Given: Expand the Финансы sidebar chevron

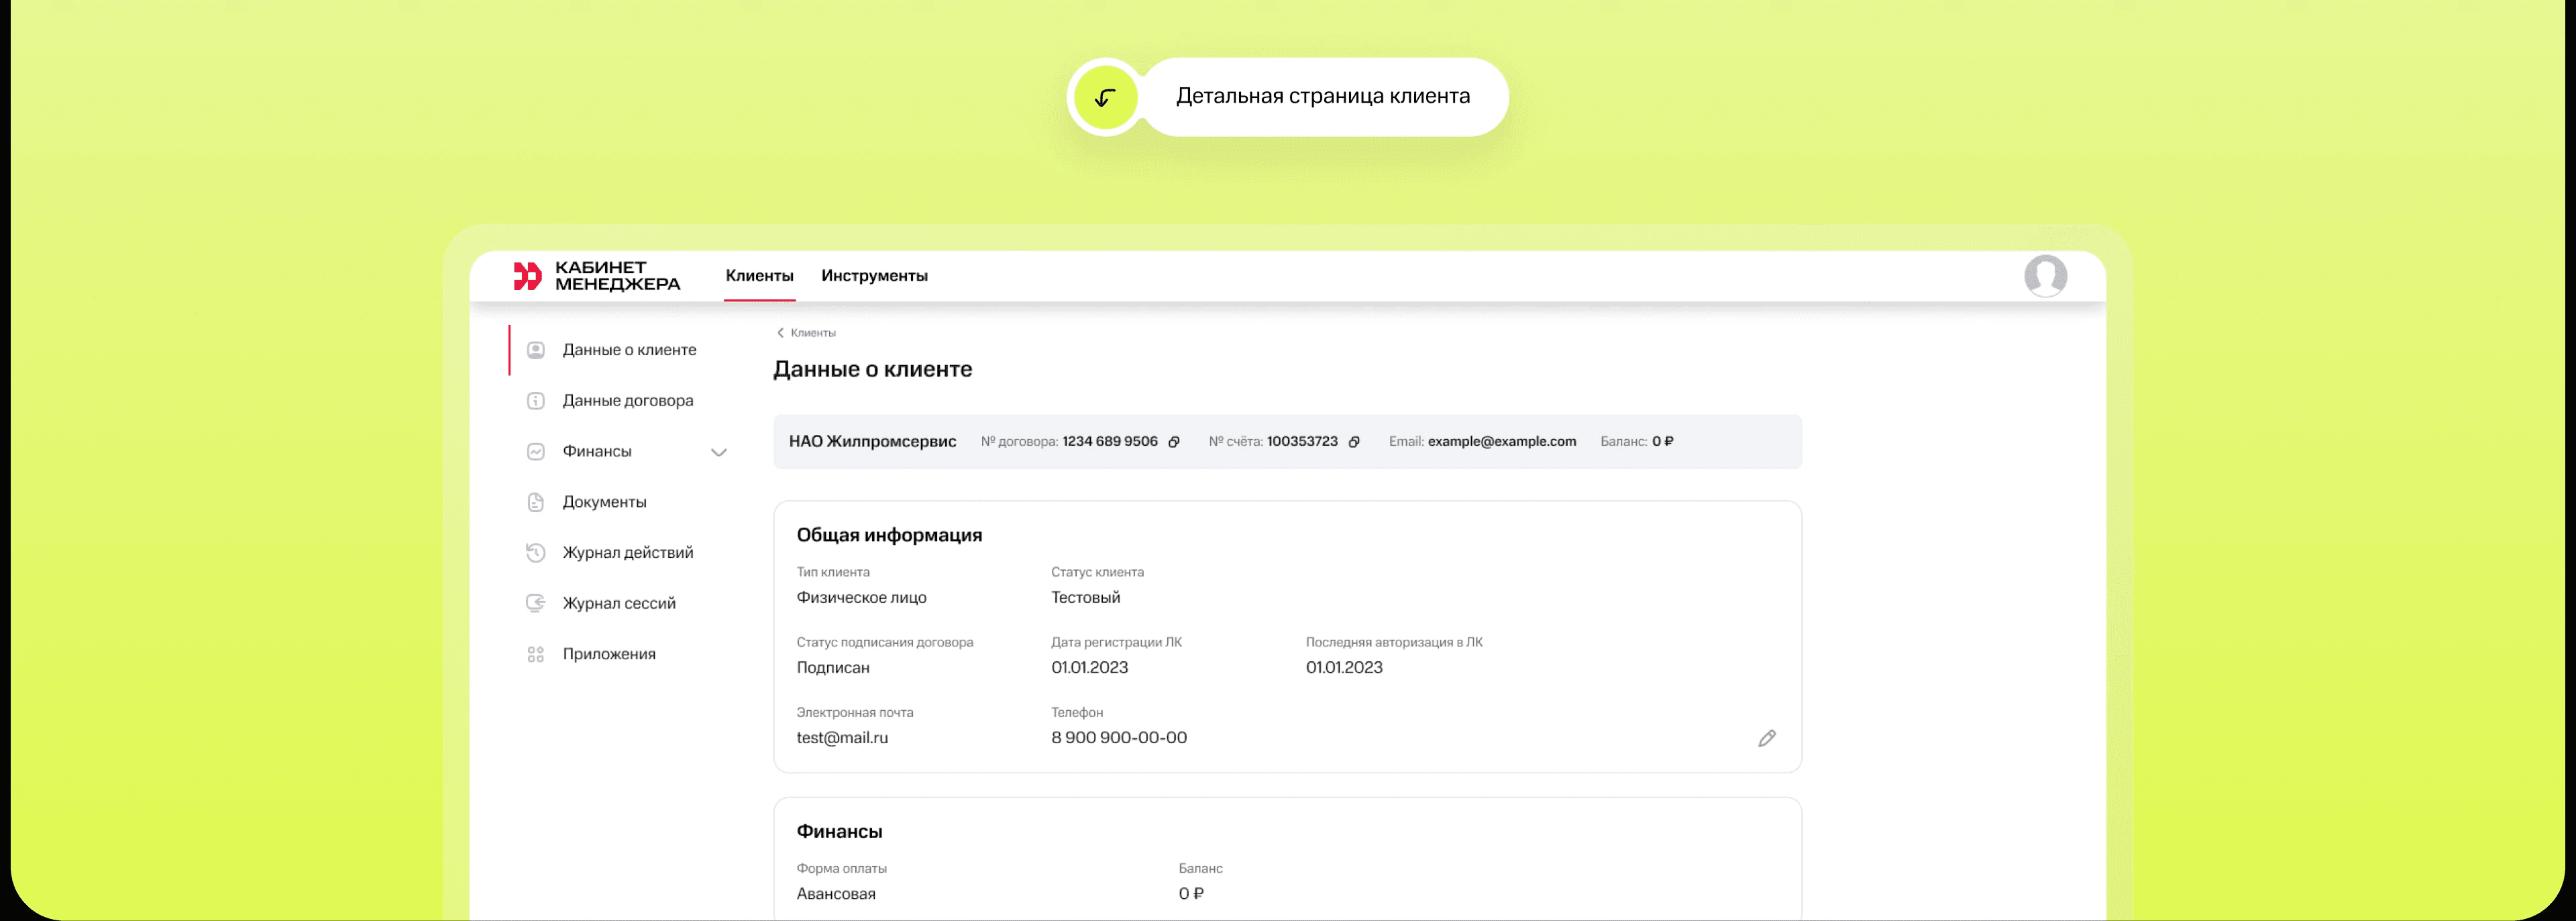Looking at the screenshot, I should (718, 452).
